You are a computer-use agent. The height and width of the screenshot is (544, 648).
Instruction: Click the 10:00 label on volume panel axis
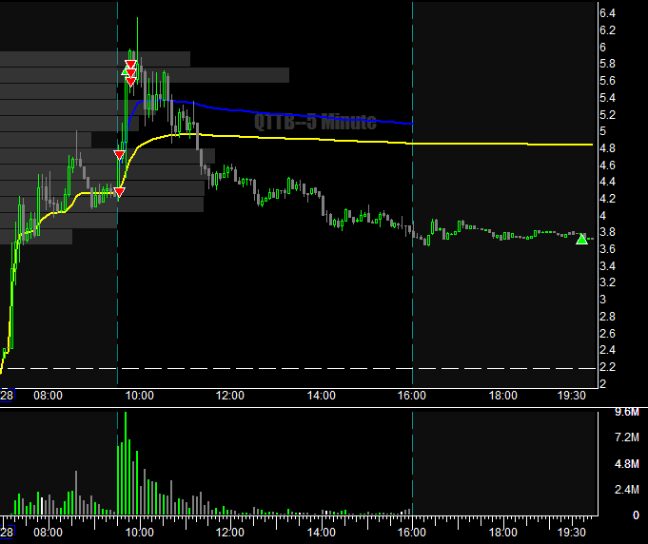coord(139,533)
